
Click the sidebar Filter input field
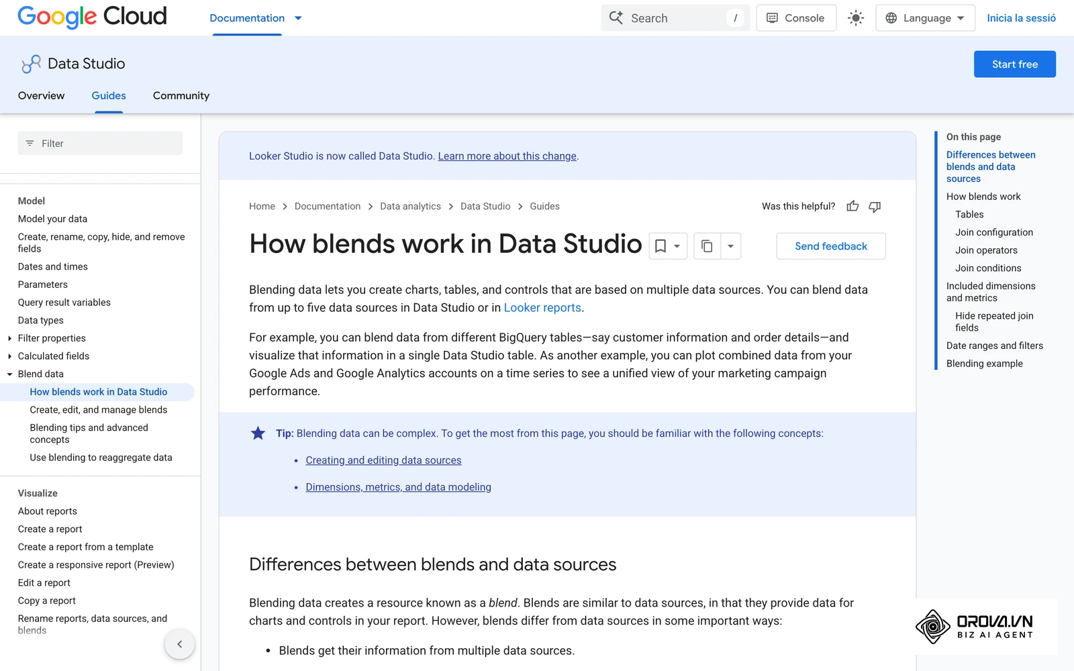click(100, 144)
